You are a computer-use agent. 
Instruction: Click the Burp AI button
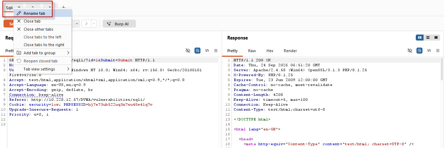tap(119, 24)
